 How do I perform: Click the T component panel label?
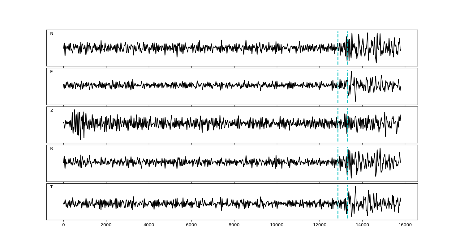click(x=51, y=187)
